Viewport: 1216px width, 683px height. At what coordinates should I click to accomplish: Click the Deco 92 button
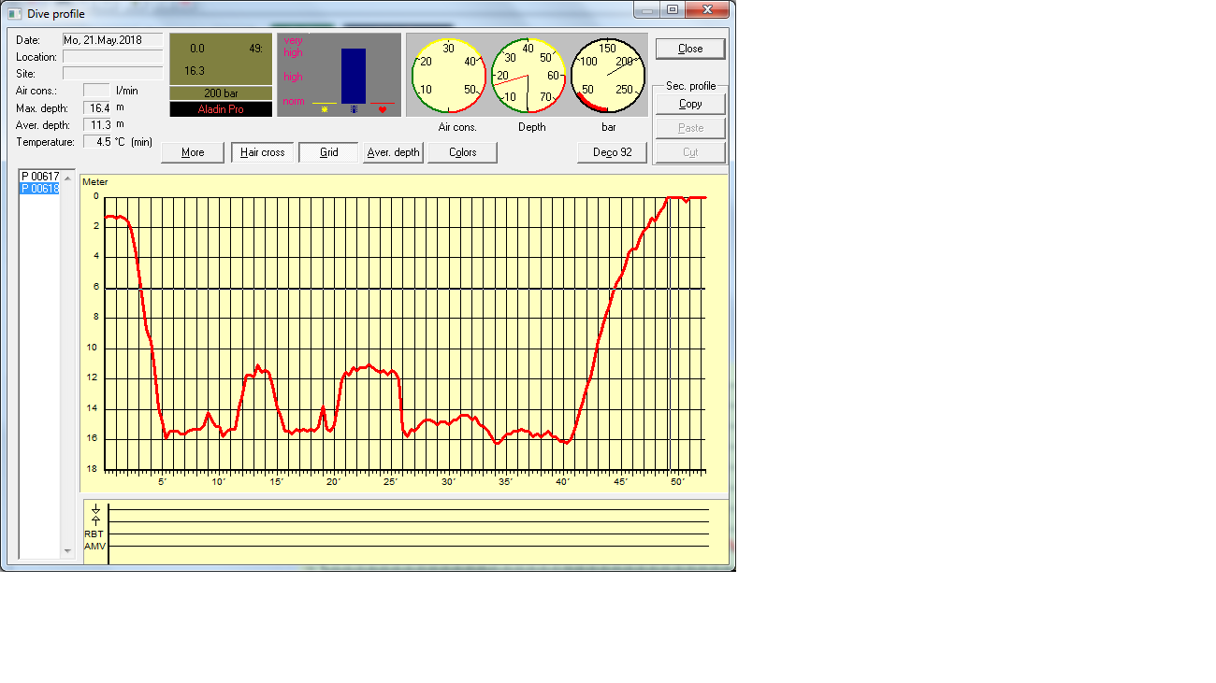coord(612,152)
